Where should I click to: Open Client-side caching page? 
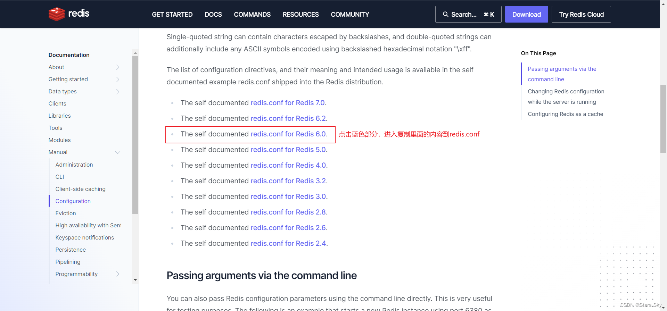coord(80,189)
